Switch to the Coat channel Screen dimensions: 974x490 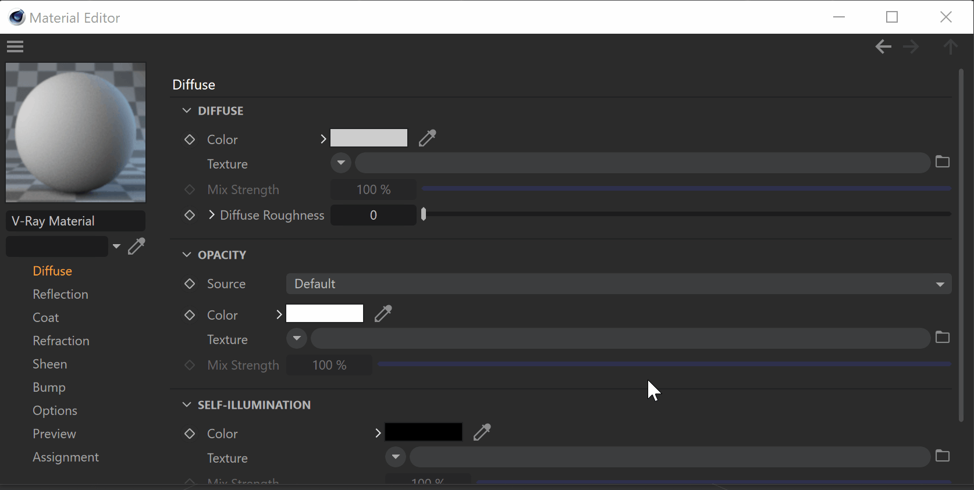[x=46, y=317]
